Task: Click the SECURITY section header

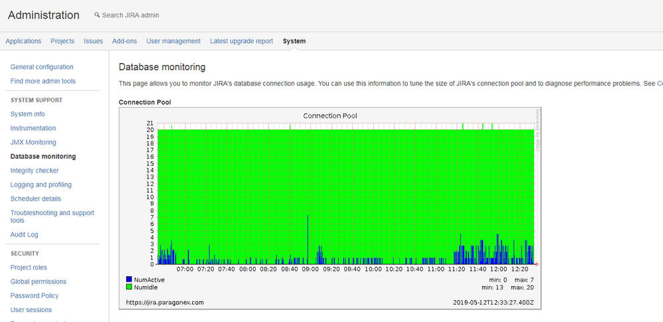Action: 25,254
